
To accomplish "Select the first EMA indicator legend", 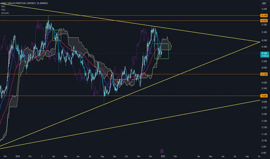I will pos(3,7).
